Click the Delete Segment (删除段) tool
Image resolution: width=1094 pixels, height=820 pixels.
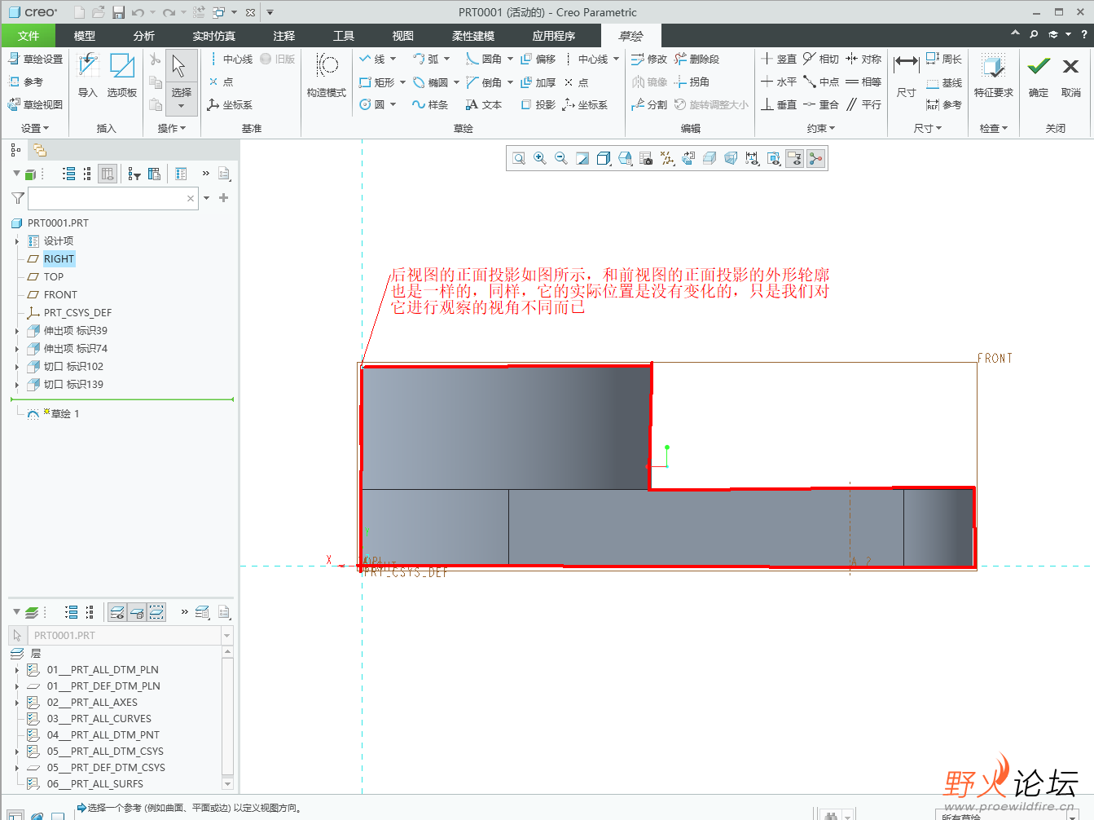click(x=696, y=59)
